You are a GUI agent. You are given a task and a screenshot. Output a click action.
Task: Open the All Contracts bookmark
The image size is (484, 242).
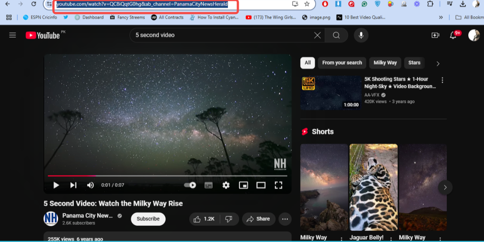pyautogui.click(x=167, y=17)
